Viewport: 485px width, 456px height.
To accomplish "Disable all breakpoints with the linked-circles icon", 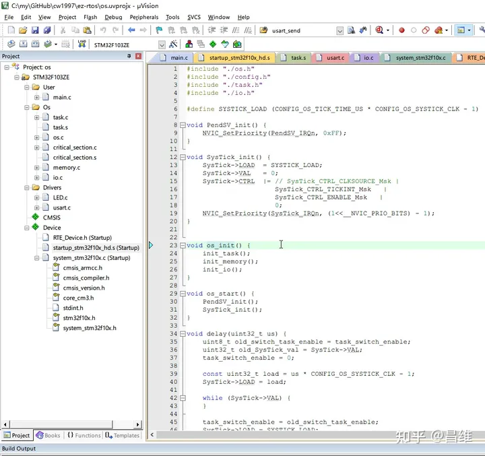I will 426,30.
